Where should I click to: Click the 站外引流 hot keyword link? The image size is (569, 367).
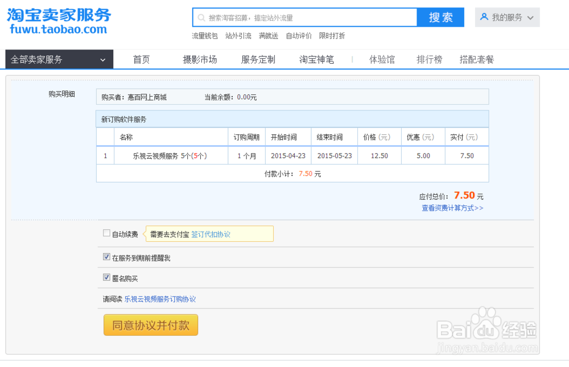pyautogui.click(x=238, y=36)
